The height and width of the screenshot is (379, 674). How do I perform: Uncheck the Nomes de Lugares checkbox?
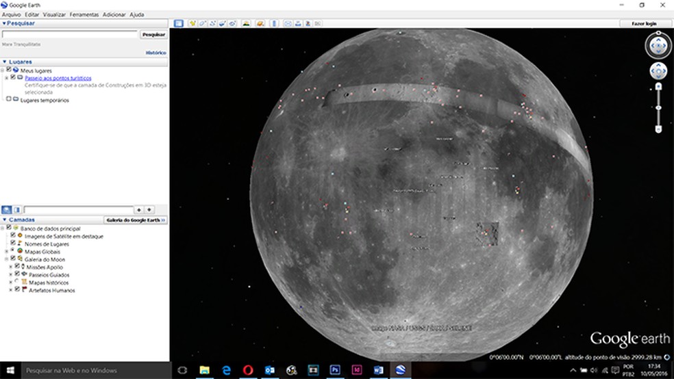[13, 244]
